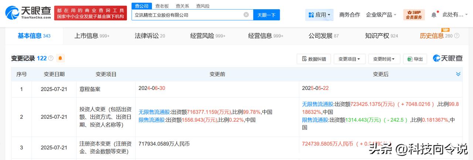This screenshot has width=473, height=160.
Task: Click the 天眼查 logo at top left
Action: (x=28, y=13)
